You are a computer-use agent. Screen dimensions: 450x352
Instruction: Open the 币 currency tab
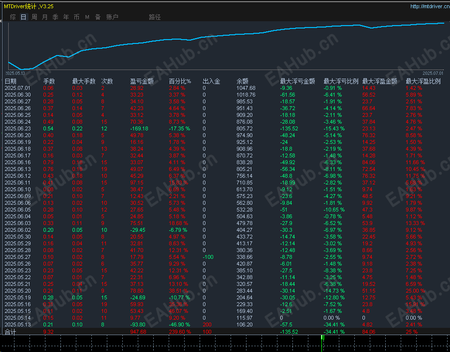click(77, 17)
